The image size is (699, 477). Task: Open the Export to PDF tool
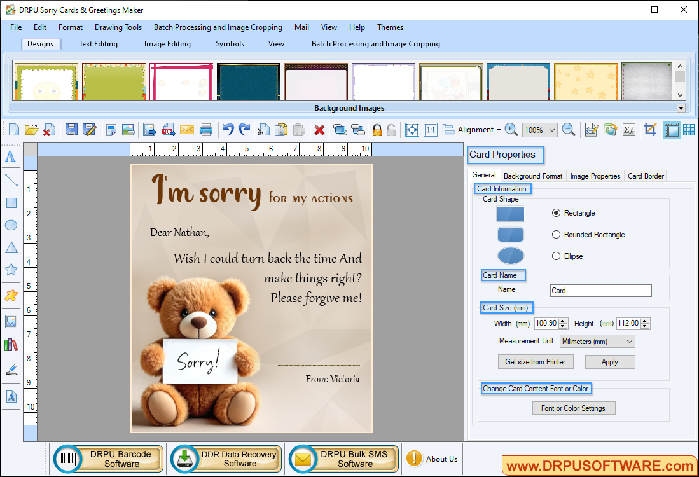[168, 129]
